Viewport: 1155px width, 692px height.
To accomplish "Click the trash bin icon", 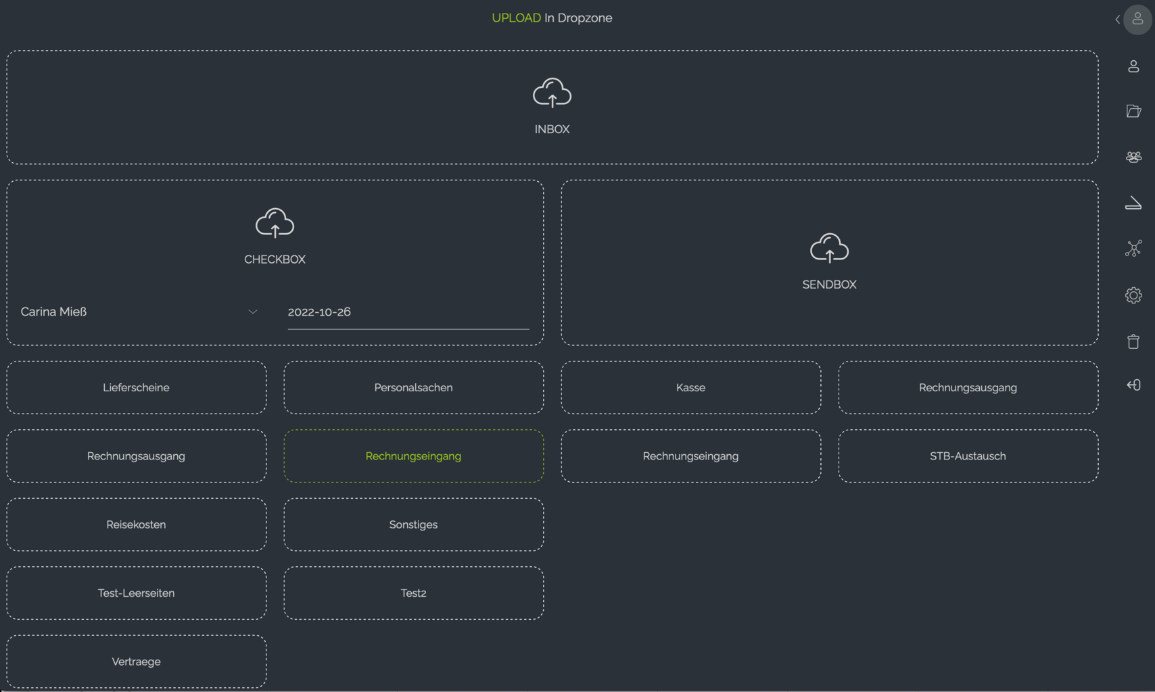I will point(1133,341).
